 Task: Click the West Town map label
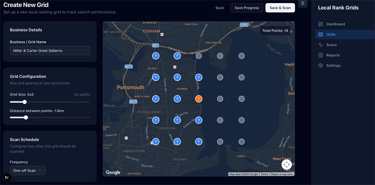pos(282,159)
